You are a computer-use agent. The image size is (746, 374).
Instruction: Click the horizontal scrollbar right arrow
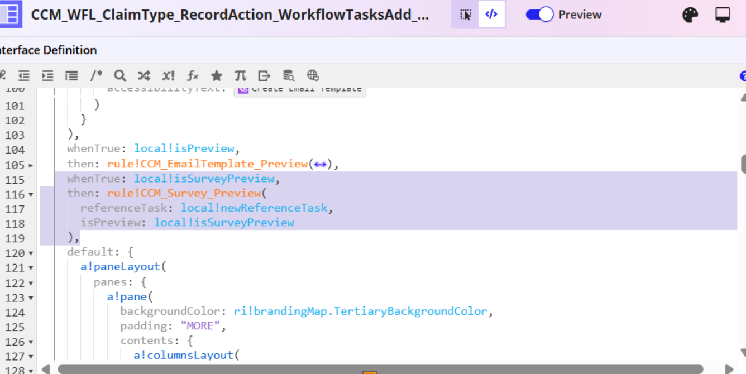pos(729,369)
